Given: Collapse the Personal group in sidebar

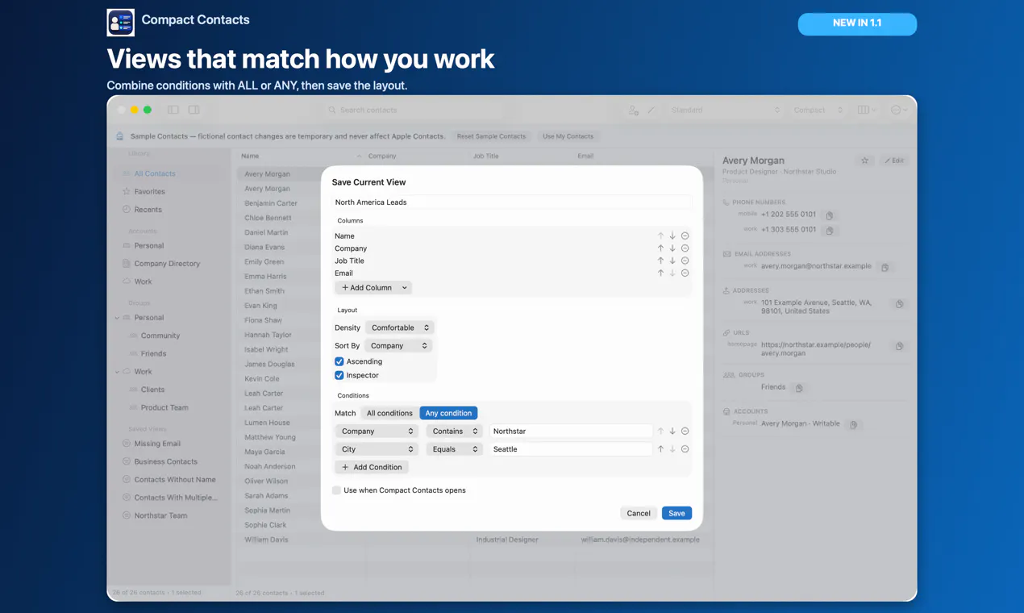Looking at the screenshot, I should click(117, 318).
